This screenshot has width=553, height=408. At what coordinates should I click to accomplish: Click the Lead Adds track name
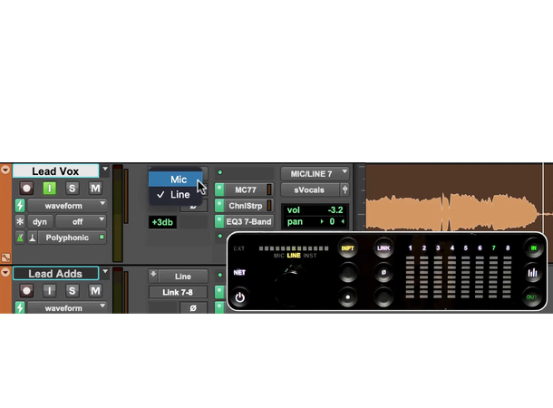coord(55,274)
